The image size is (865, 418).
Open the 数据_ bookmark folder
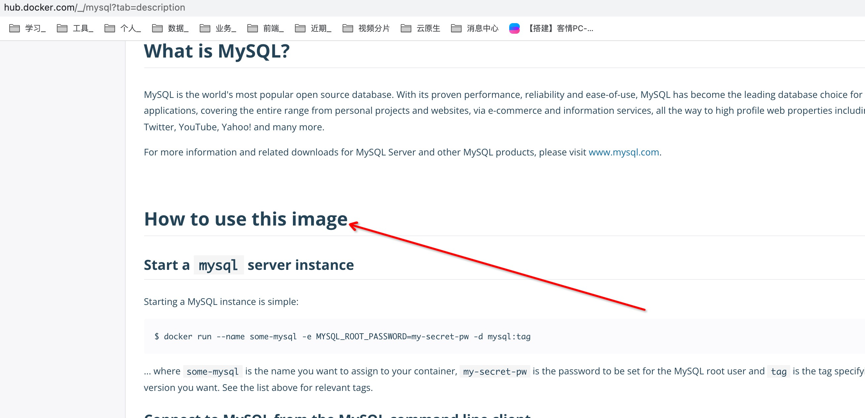(171, 28)
